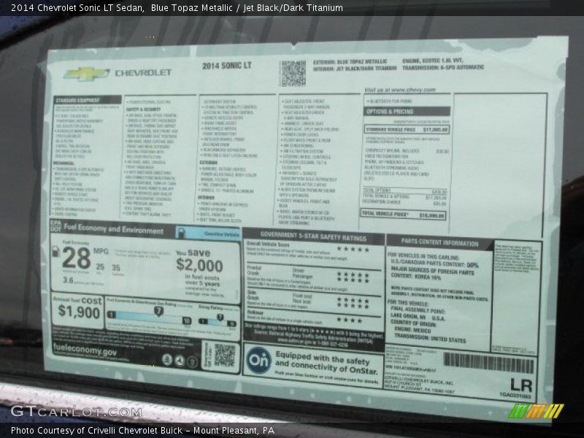Click the 'Fuel Economy and Environment' header

pyautogui.click(x=114, y=228)
